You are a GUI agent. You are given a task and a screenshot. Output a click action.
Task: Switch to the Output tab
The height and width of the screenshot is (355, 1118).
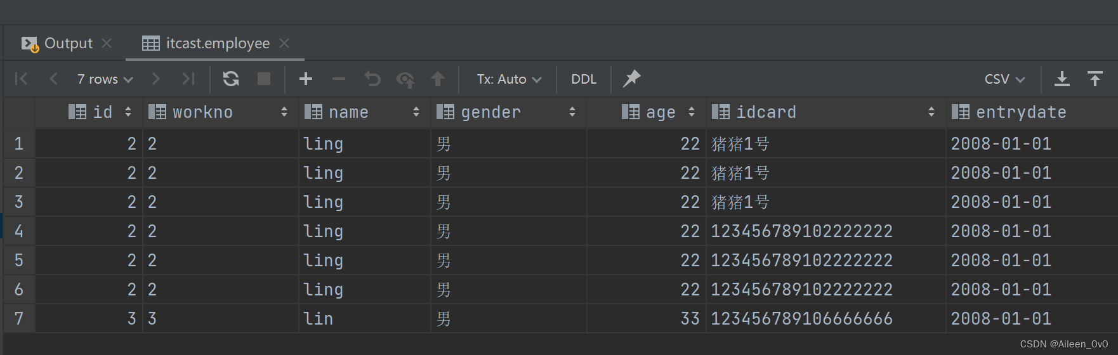click(68, 43)
